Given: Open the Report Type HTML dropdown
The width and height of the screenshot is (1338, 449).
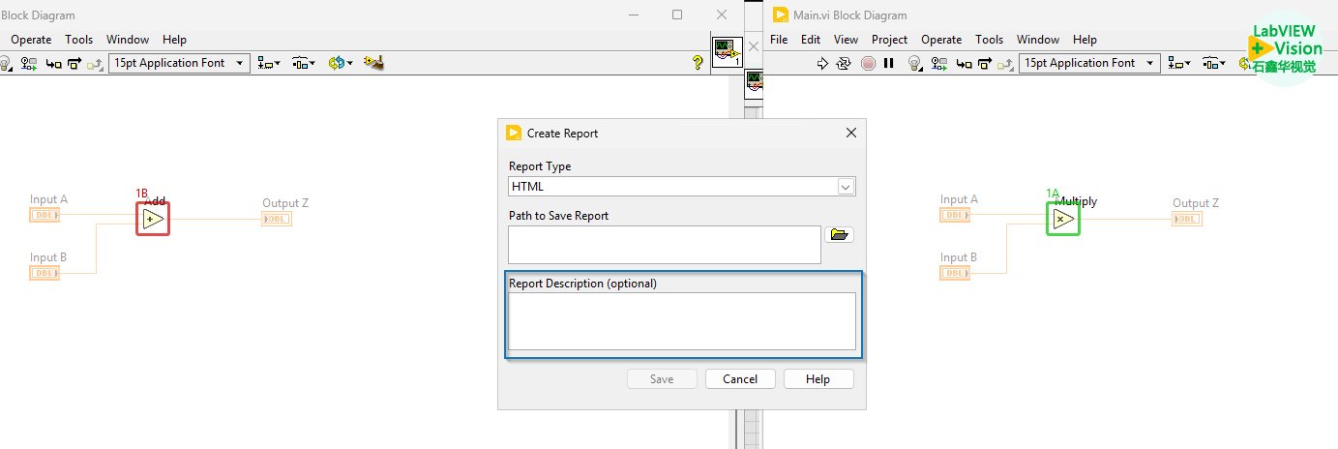Looking at the screenshot, I should pyautogui.click(x=845, y=187).
